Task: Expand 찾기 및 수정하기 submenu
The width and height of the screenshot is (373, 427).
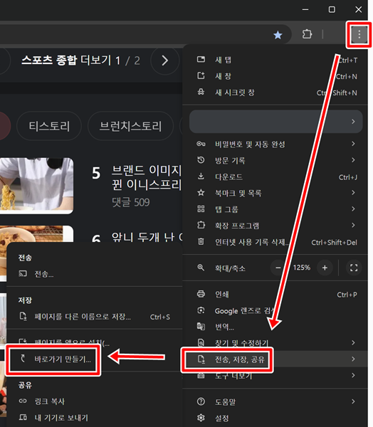Action: [x=275, y=342]
